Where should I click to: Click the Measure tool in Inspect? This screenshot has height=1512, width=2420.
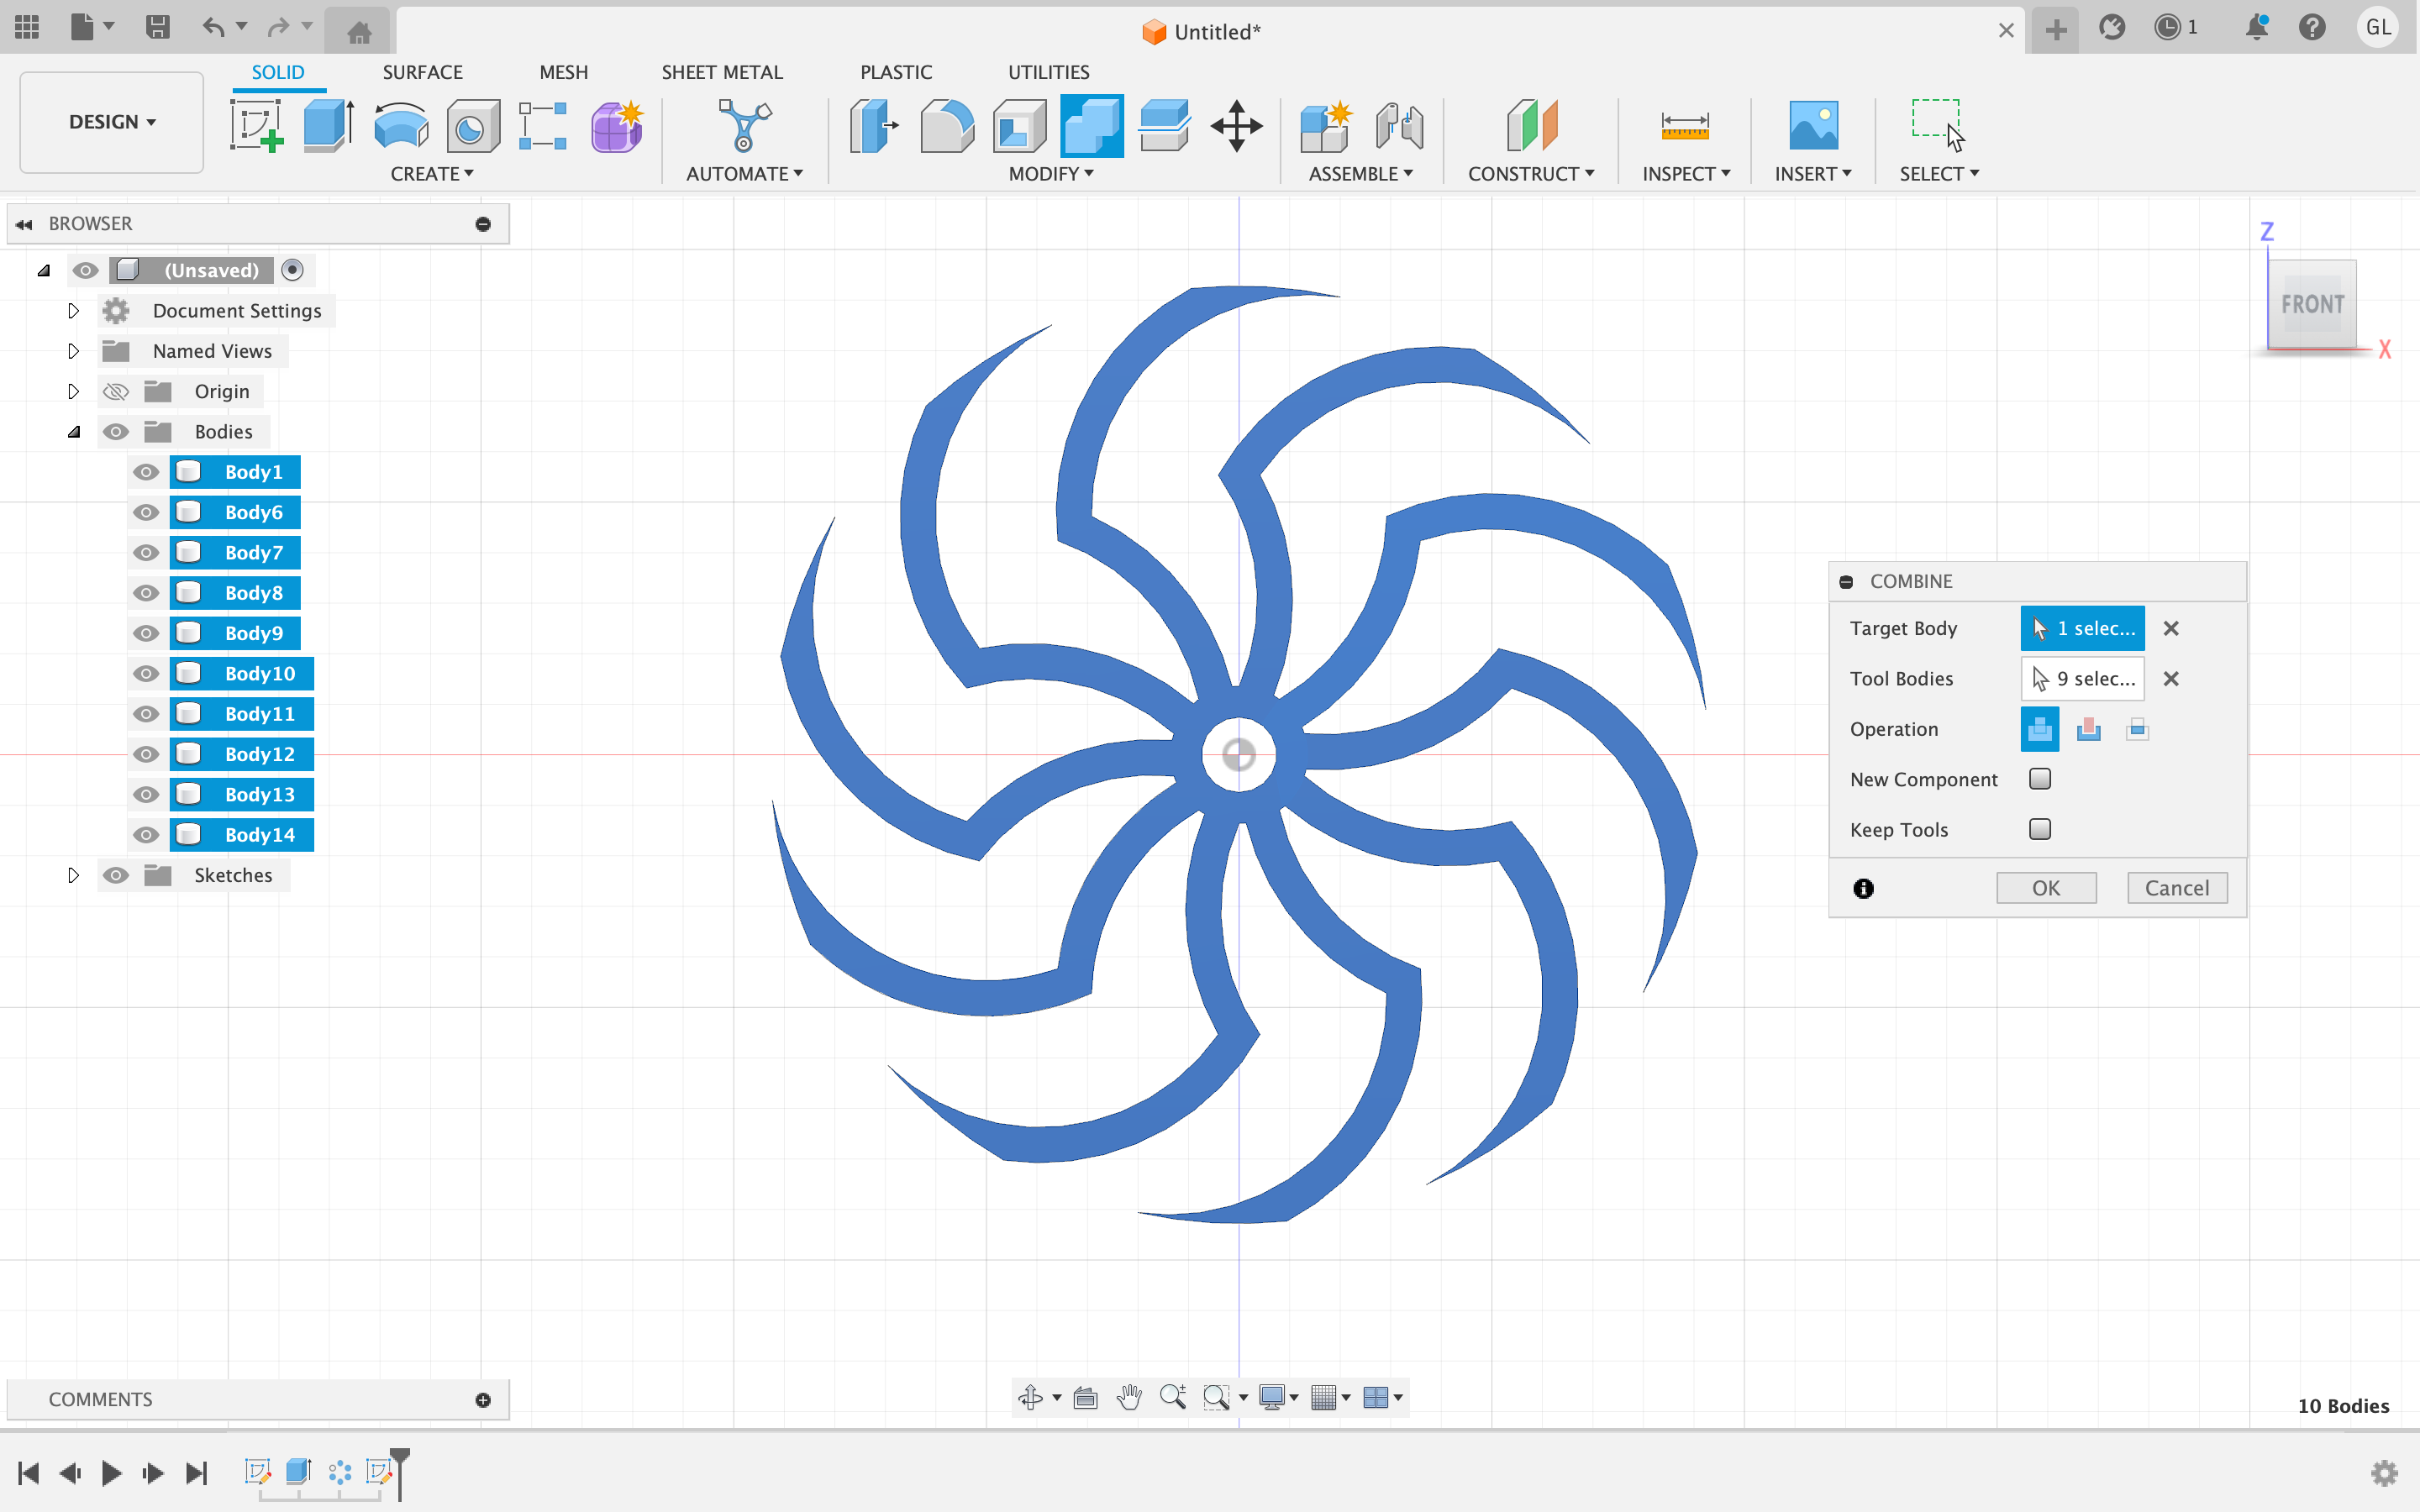coord(1684,126)
